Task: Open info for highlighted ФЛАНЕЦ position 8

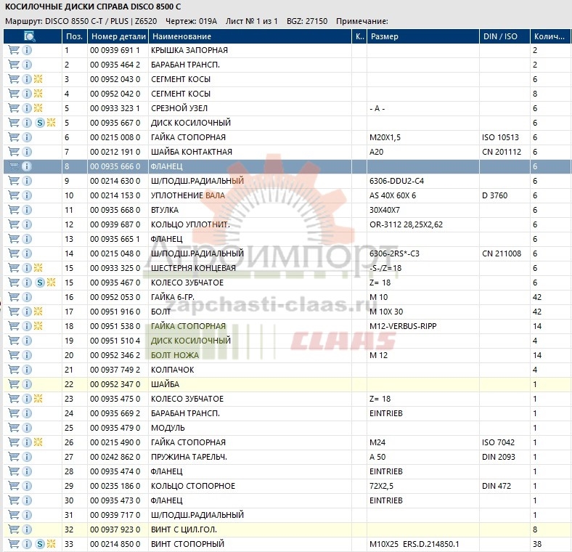Action: point(27,166)
